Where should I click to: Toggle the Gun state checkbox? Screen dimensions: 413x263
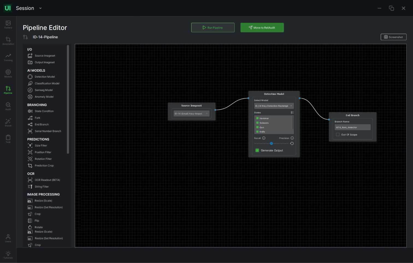(257, 127)
